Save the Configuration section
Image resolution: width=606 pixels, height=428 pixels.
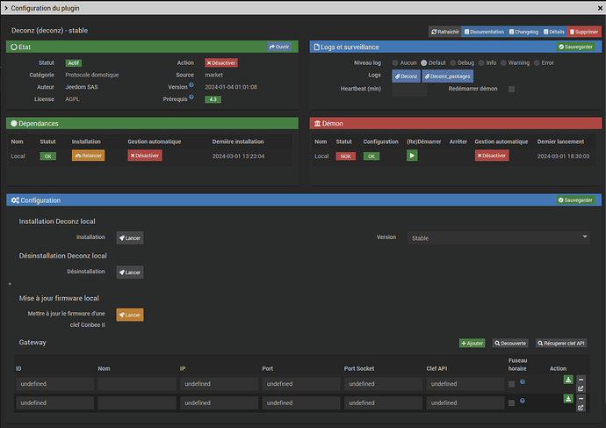575,199
